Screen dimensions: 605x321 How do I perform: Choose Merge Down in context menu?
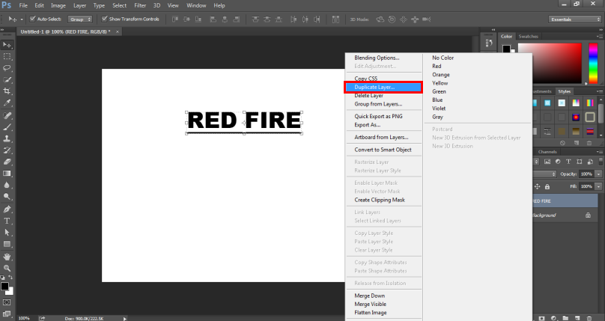pos(370,296)
